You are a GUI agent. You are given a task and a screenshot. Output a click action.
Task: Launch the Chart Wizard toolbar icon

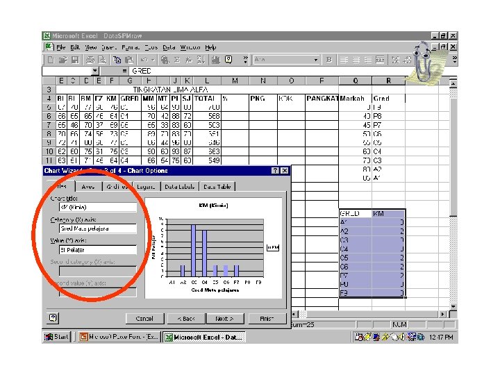216,60
